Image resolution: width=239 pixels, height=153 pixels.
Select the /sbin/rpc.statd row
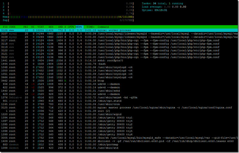click(x=119, y=101)
